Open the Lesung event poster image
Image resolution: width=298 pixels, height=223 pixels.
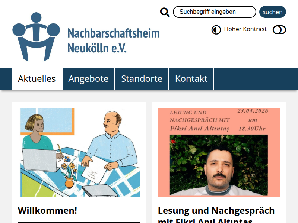[x=219, y=152]
